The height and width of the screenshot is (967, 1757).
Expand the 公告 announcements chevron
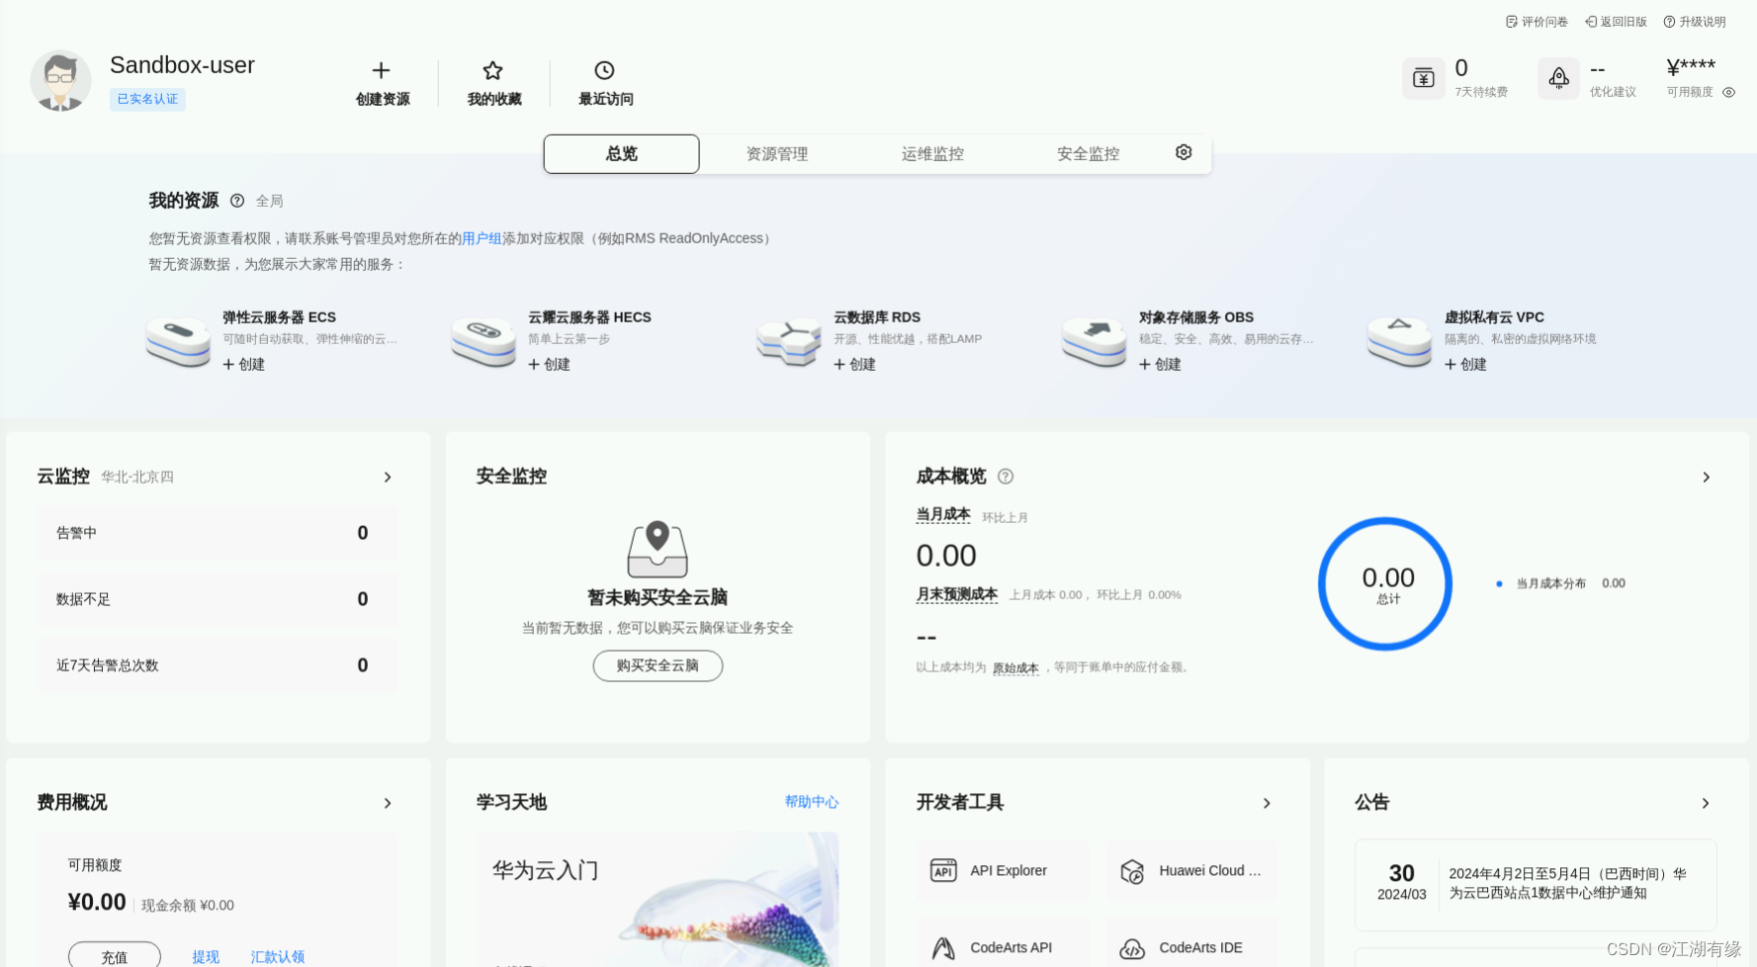1707,804
